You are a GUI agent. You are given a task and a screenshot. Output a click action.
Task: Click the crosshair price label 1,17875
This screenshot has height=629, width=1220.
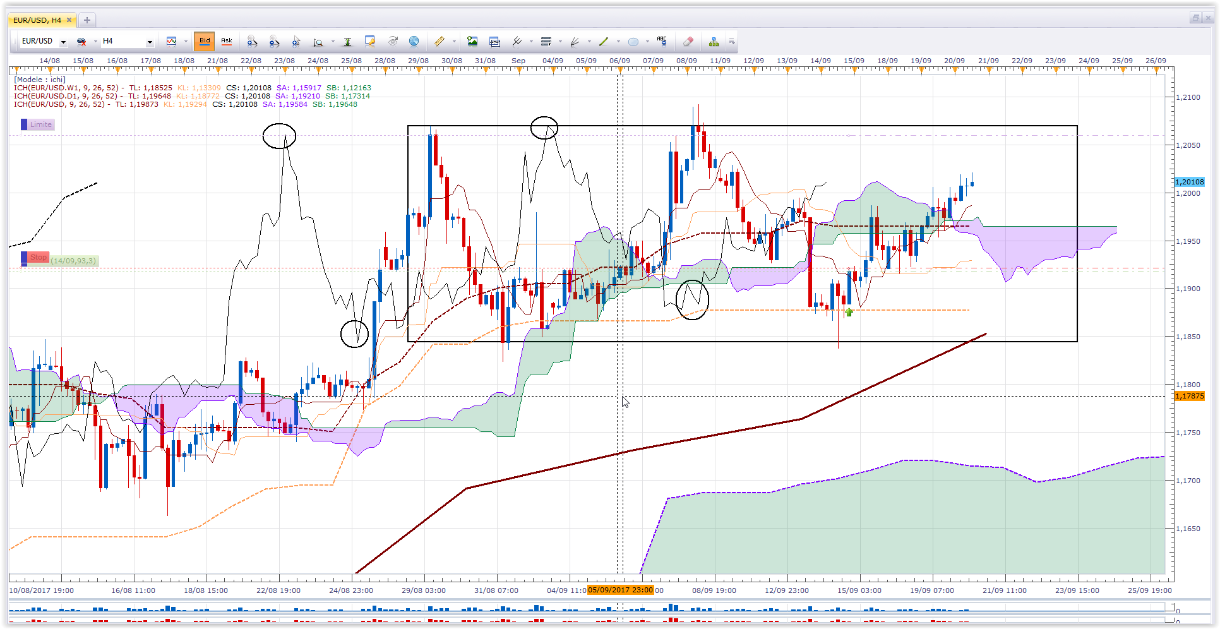(x=1190, y=396)
